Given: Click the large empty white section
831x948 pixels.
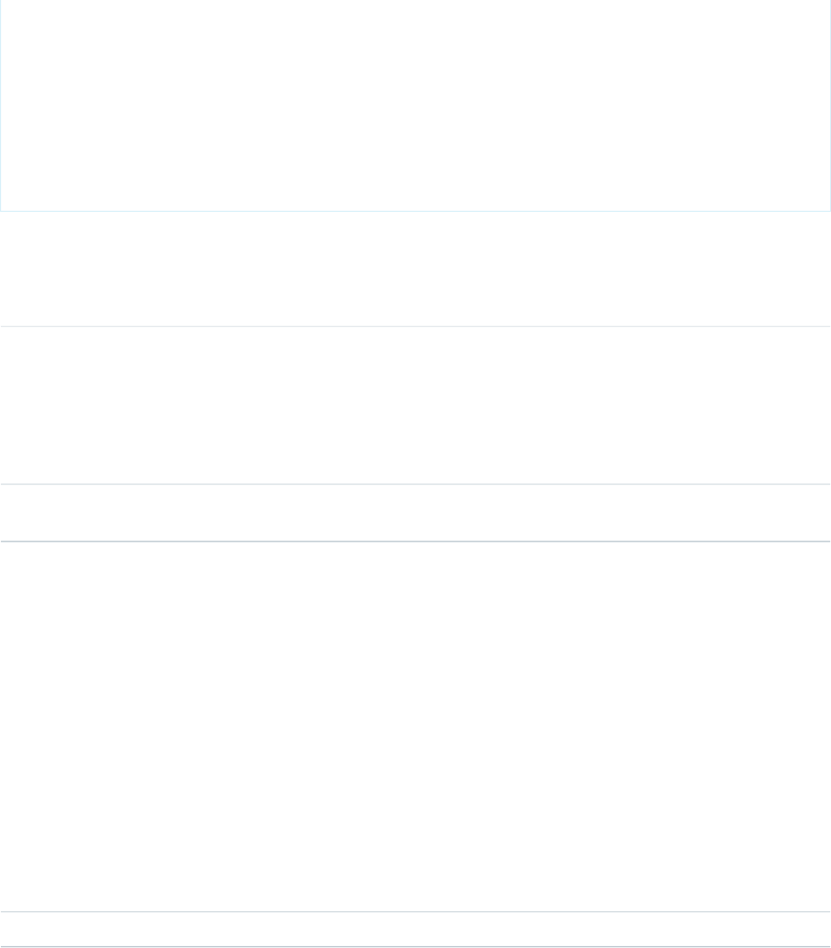Looking at the screenshot, I should (415, 726).
